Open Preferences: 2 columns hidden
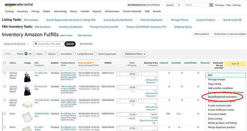The height and width of the screenshot is (131, 247). [230, 34]
